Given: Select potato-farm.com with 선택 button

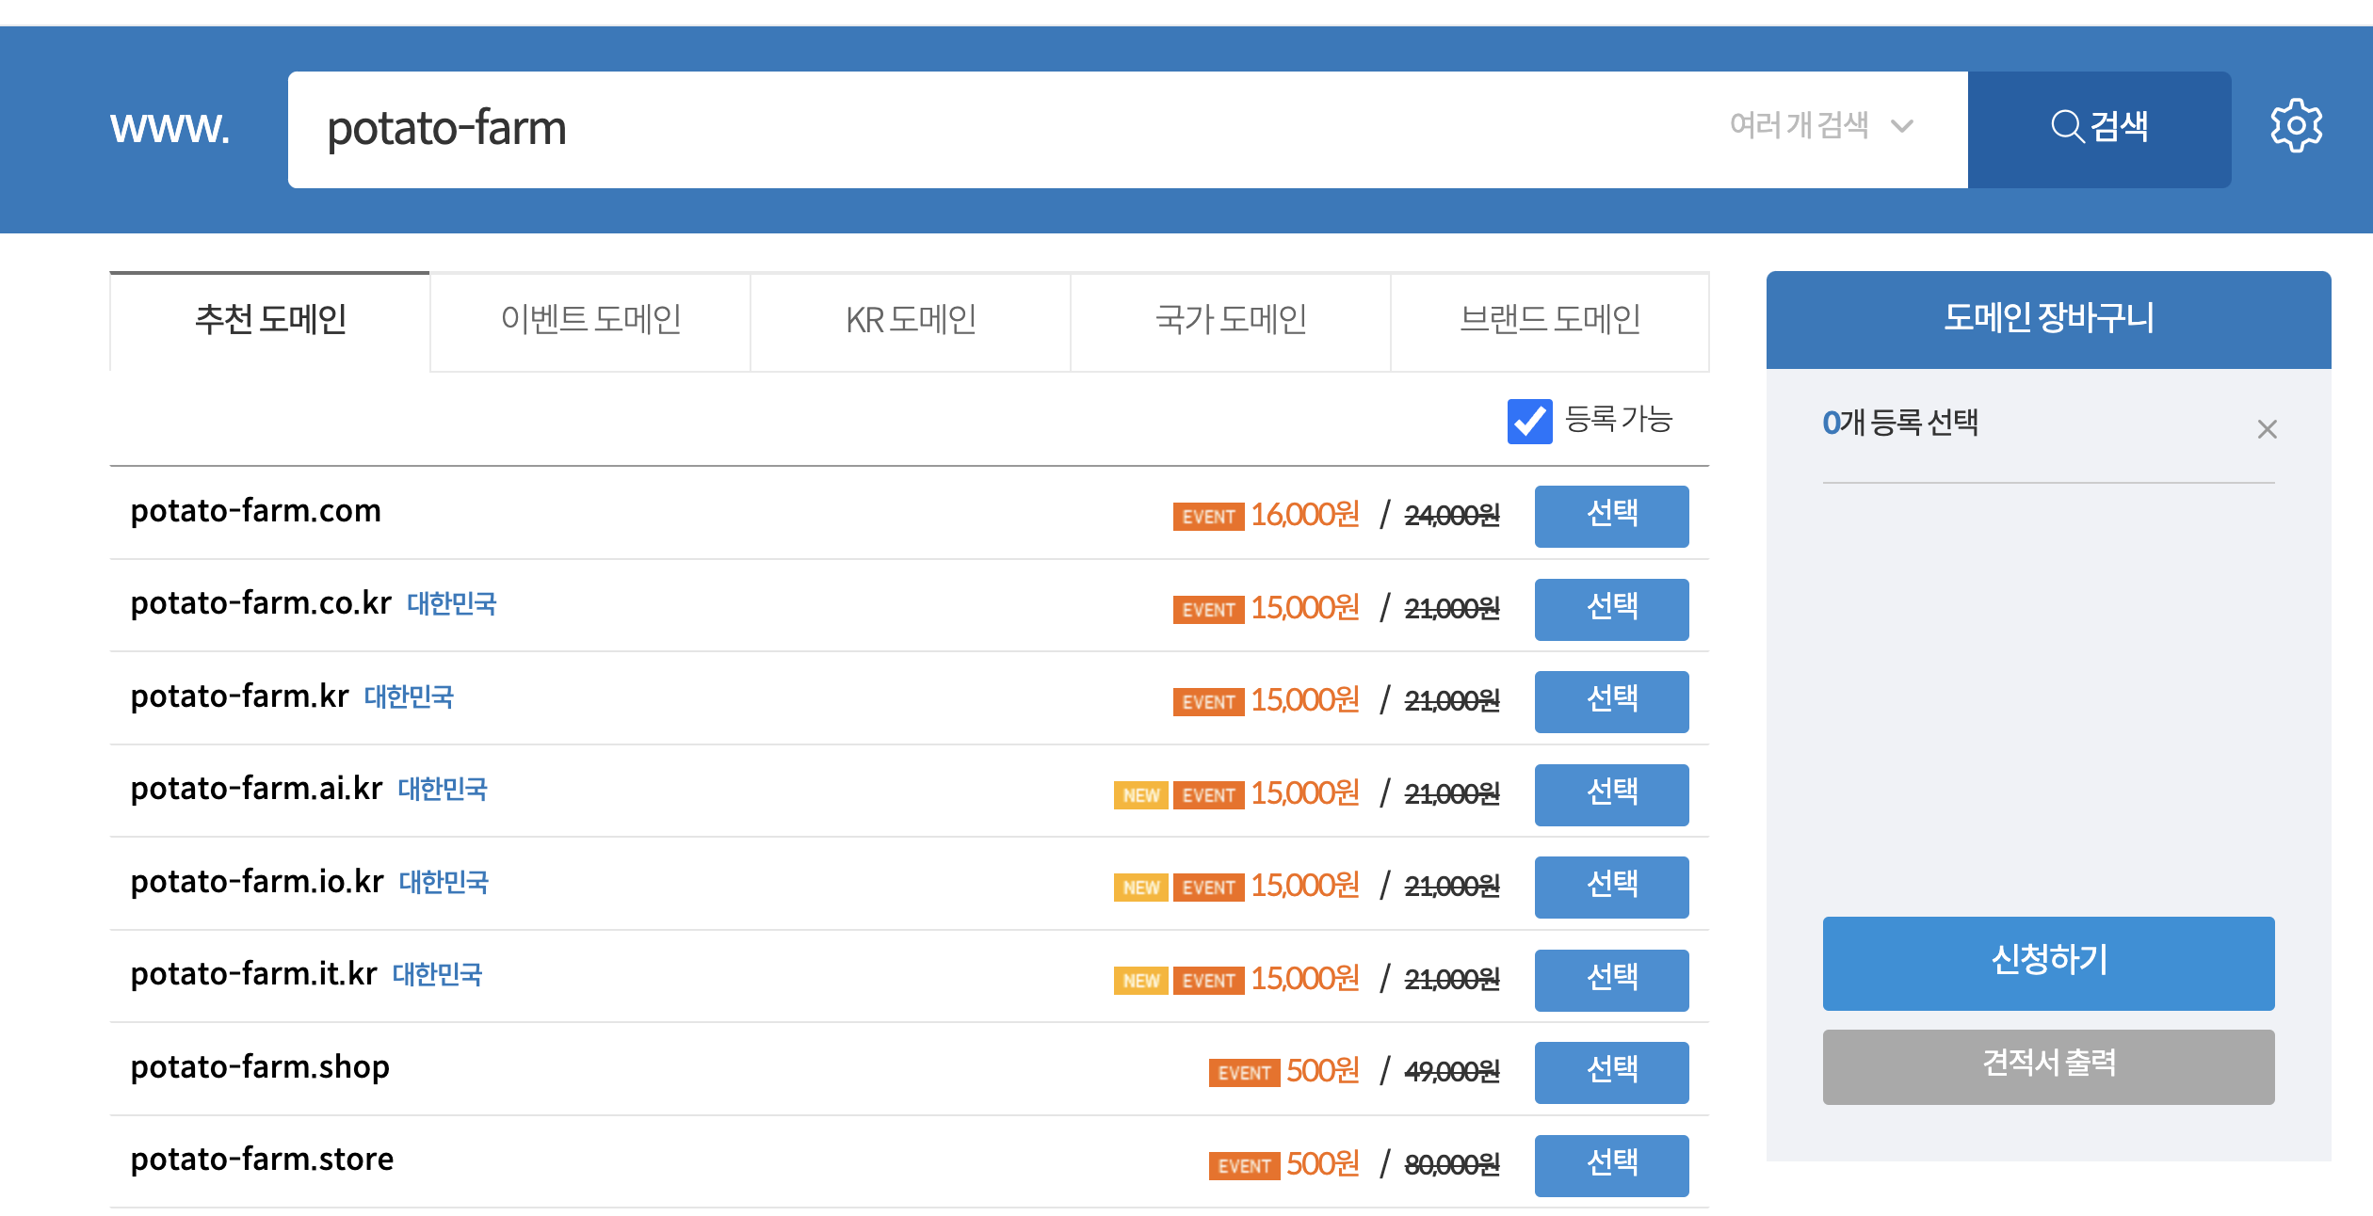Looking at the screenshot, I should (x=1611, y=516).
